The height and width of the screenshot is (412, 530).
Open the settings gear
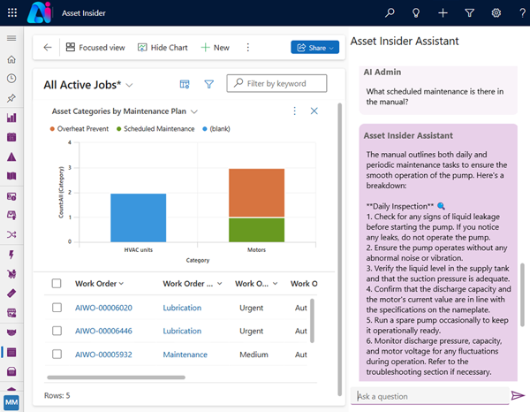(x=496, y=13)
